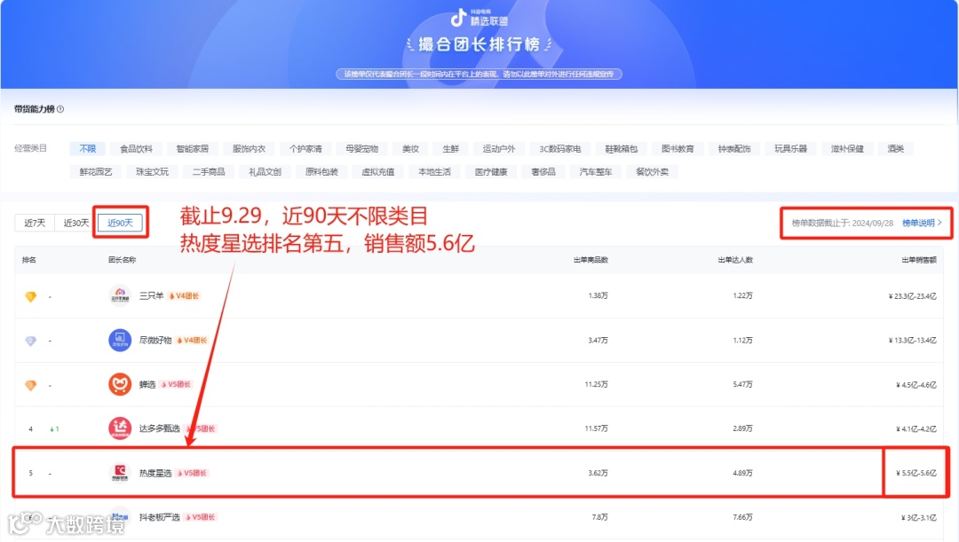Open the 榜单说明 link
This screenshot has width=959, height=542.
pyautogui.click(x=922, y=223)
